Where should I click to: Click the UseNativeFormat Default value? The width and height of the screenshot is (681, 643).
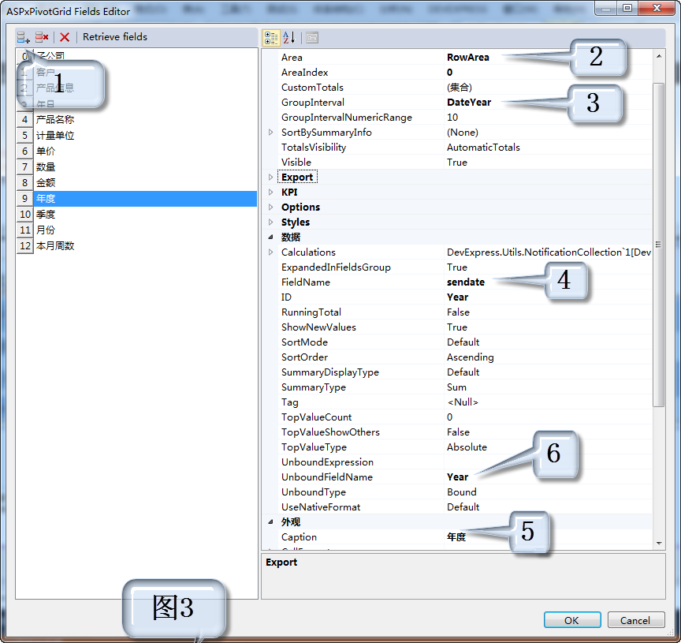pyautogui.click(x=463, y=507)
